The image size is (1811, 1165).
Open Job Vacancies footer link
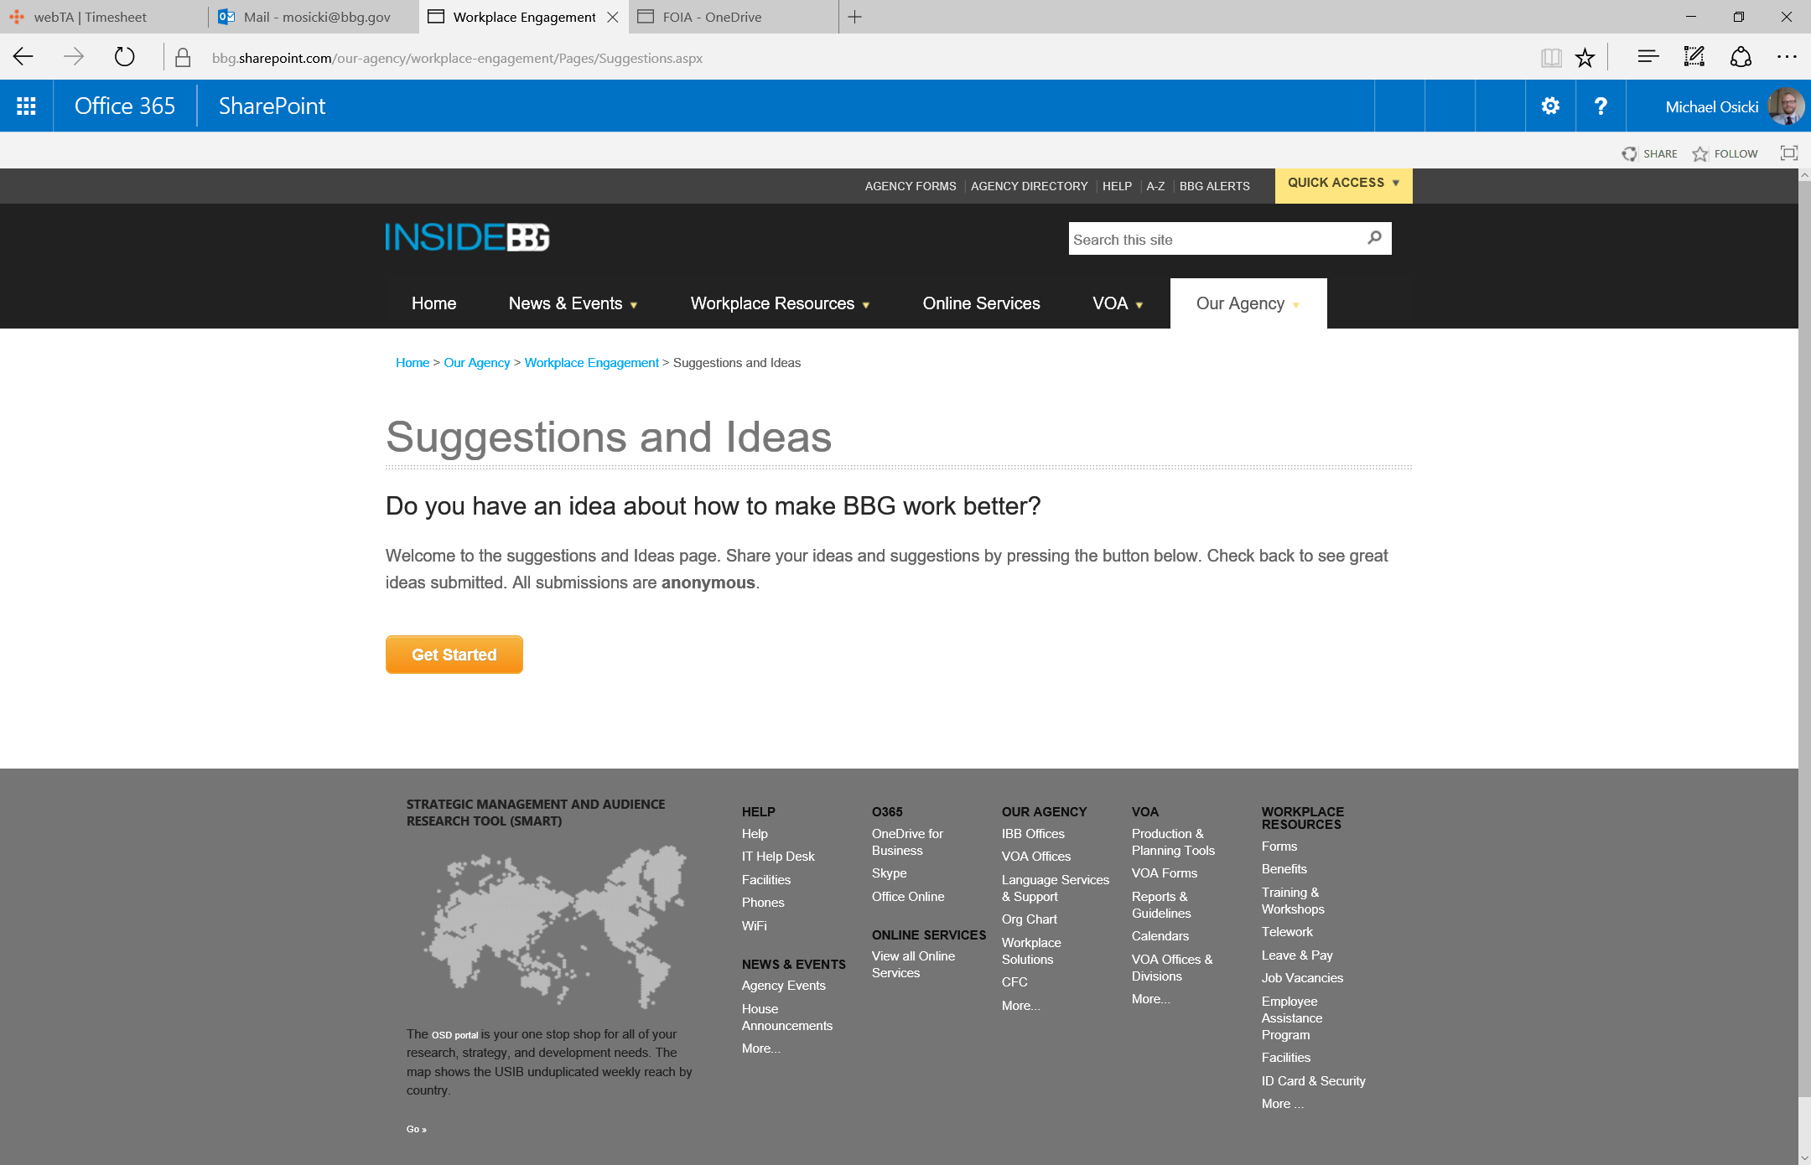1302,978
